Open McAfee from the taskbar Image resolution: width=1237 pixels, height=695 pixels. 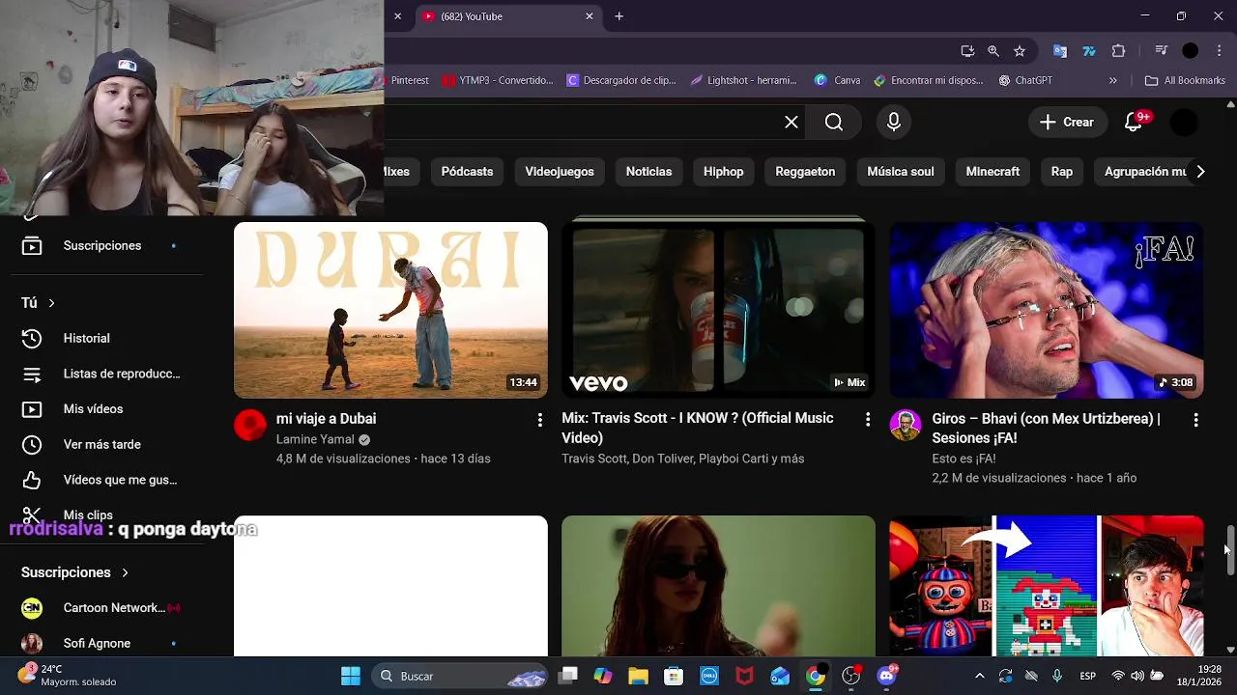(x=744, y=676)
